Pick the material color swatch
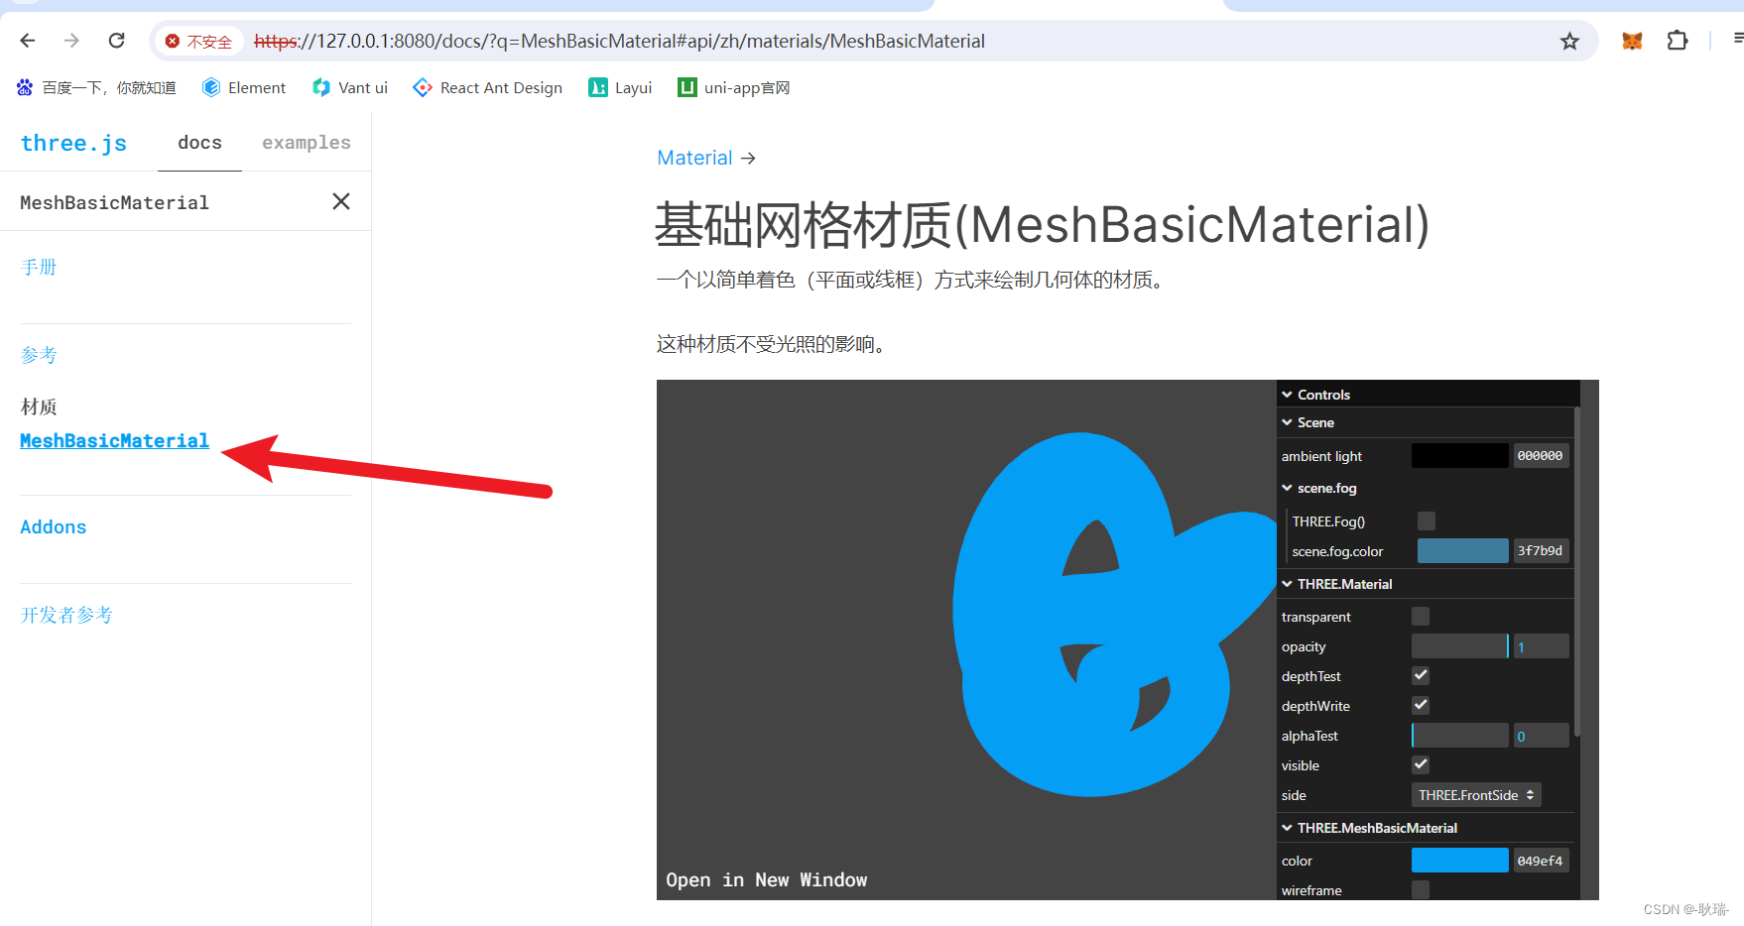The image size is (1744, 926). (1459, 860)
